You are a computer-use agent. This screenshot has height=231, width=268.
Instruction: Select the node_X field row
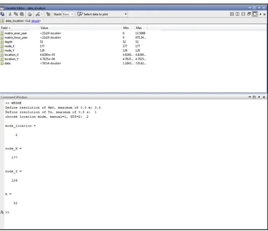[x=74, y=46]
